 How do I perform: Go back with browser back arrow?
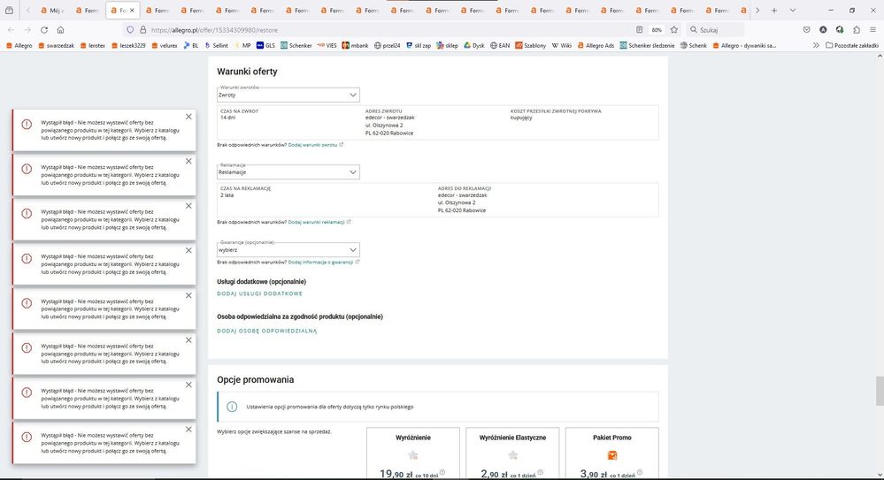[11, 29]
